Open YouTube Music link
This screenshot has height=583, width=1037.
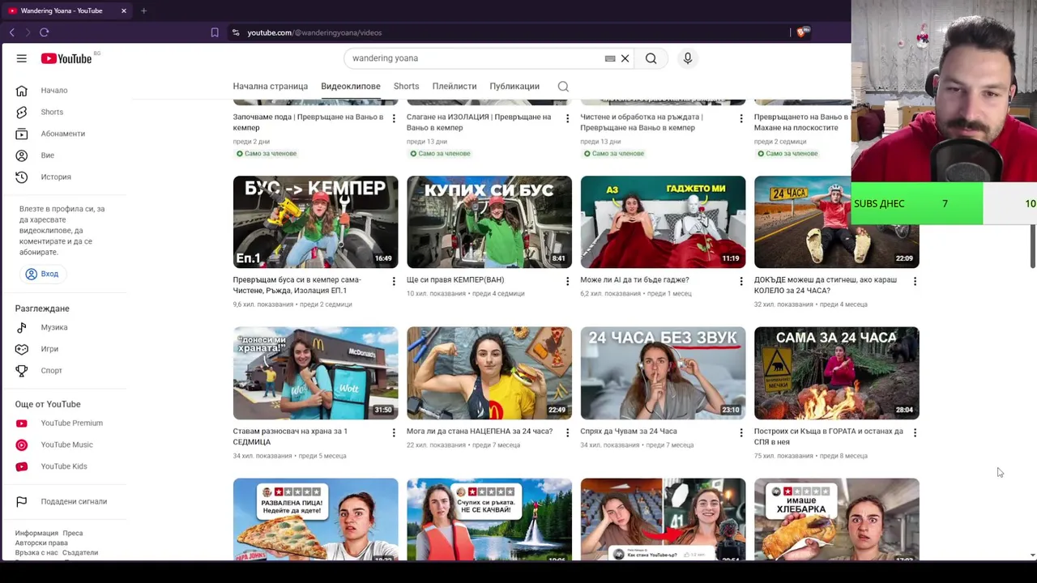[x=65, y=445]
